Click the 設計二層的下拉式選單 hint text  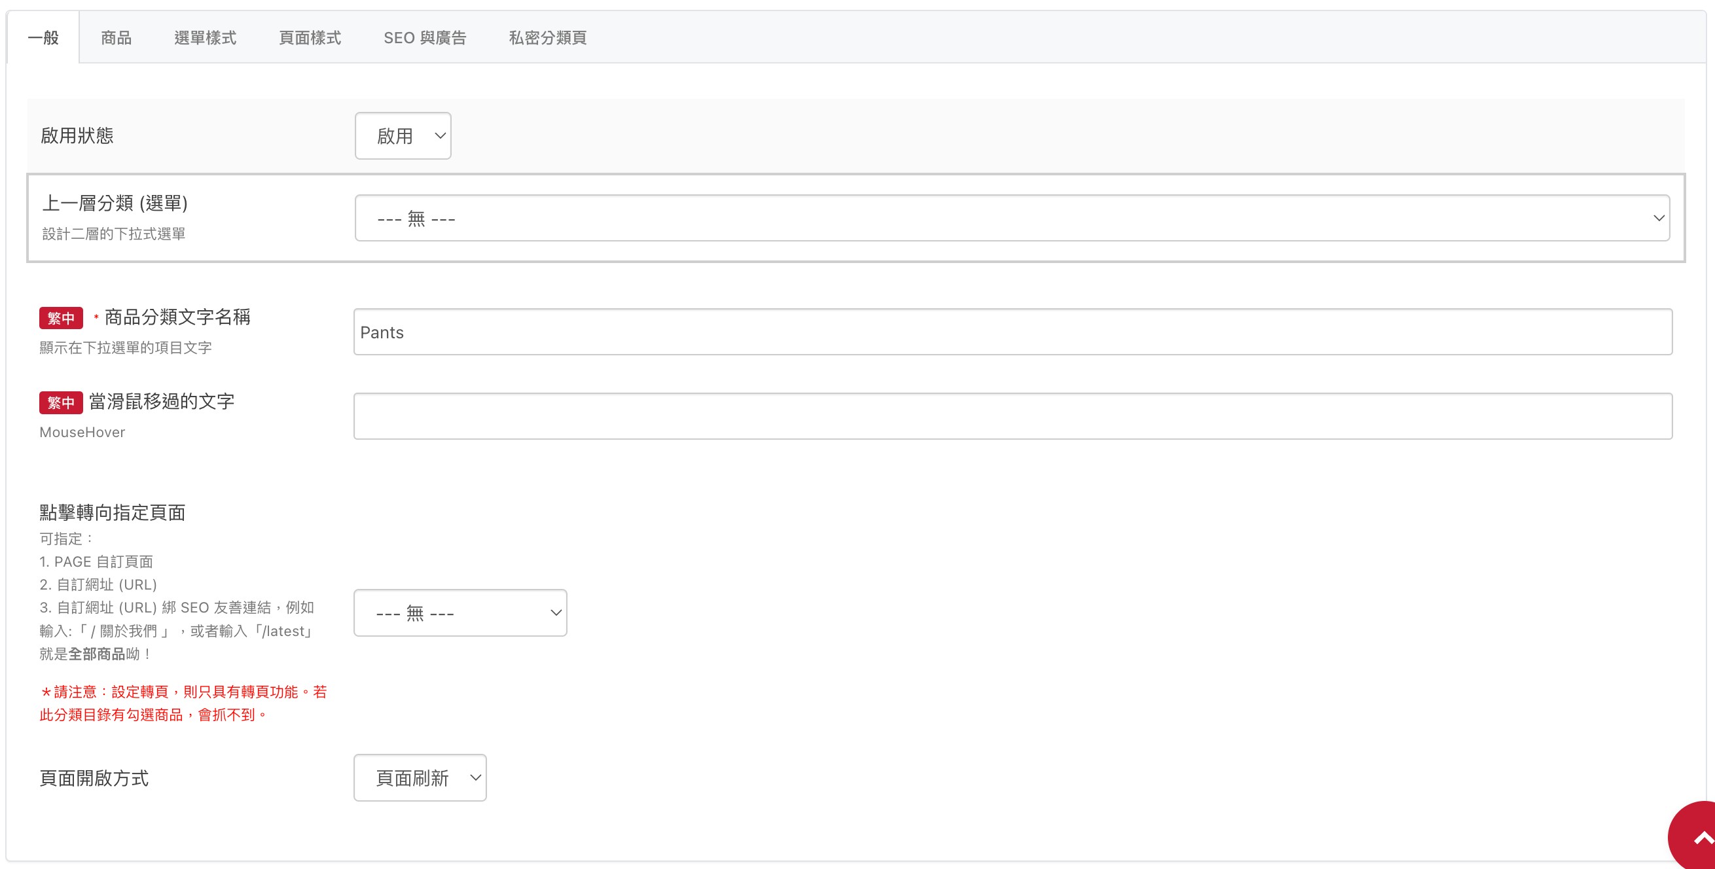point(114,234)
